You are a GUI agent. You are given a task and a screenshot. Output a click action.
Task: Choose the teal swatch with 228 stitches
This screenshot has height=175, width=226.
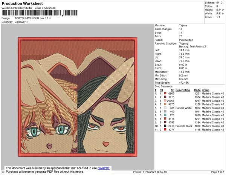click(165, 115)
